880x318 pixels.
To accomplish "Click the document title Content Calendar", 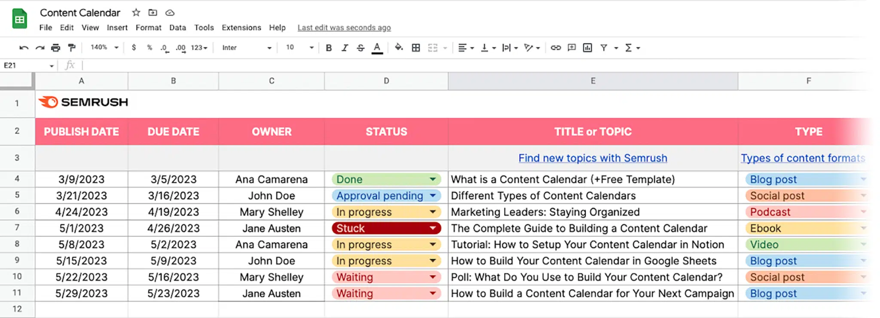I will pyautogui.click(x=80, y=13).
